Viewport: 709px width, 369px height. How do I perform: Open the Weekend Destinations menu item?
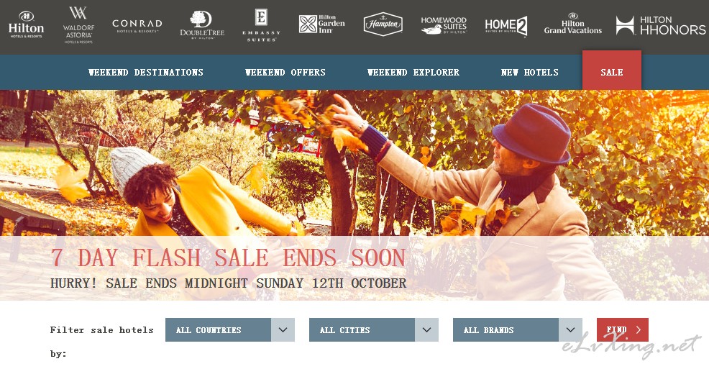145,73
